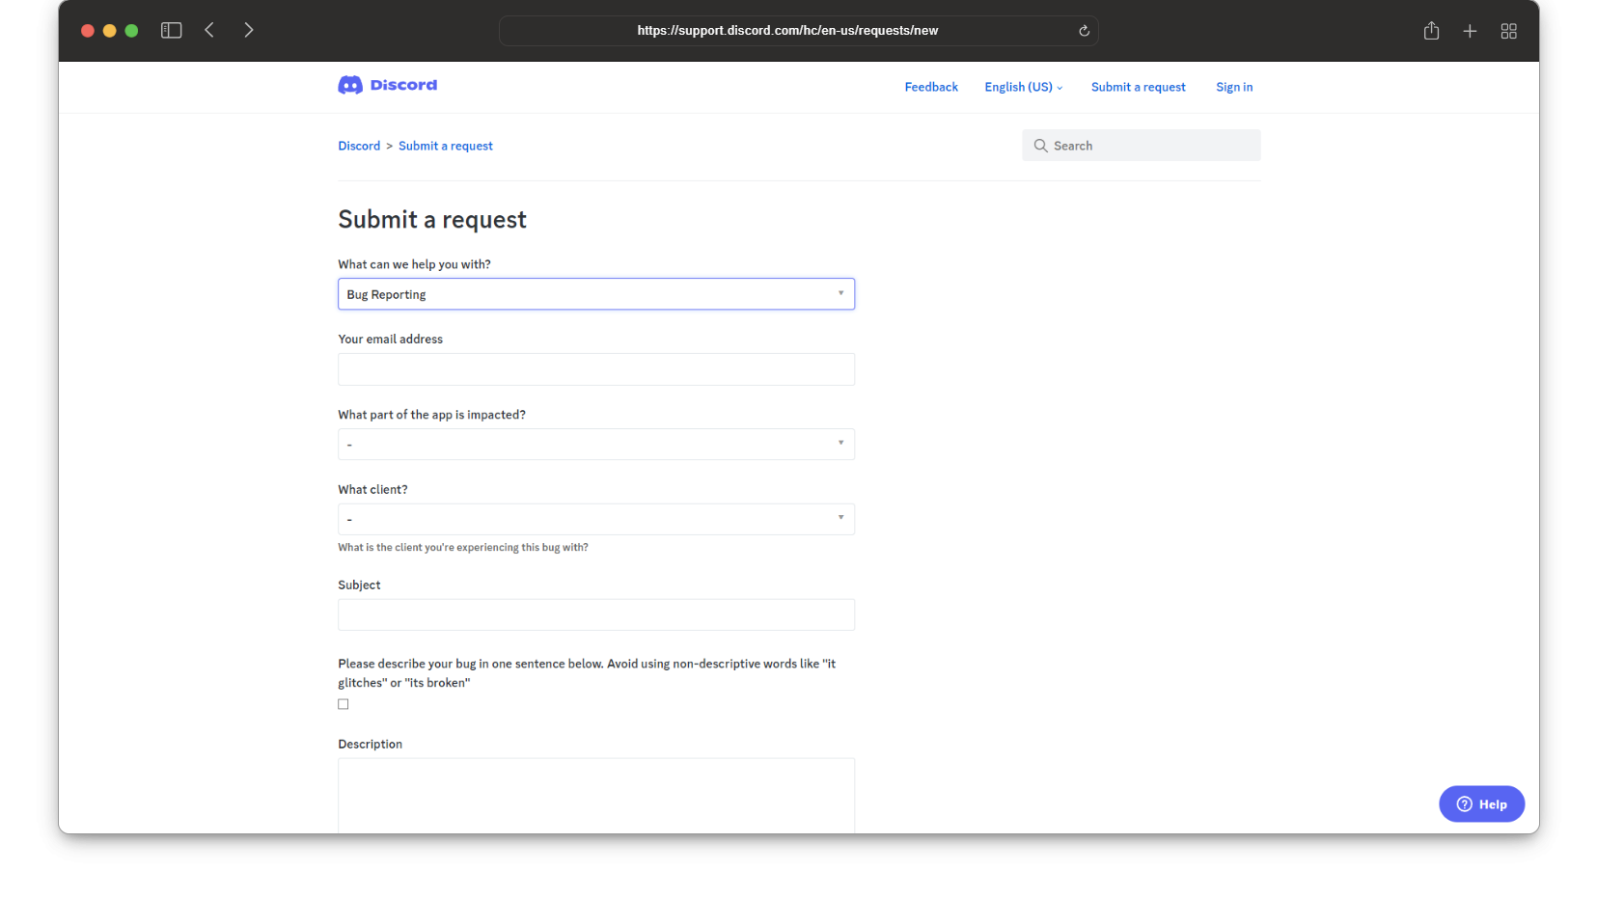Image resolution: width=1597 pixels, height=898 pixels.
Task: Open the floating Help button
Action: coord(1481,804)
